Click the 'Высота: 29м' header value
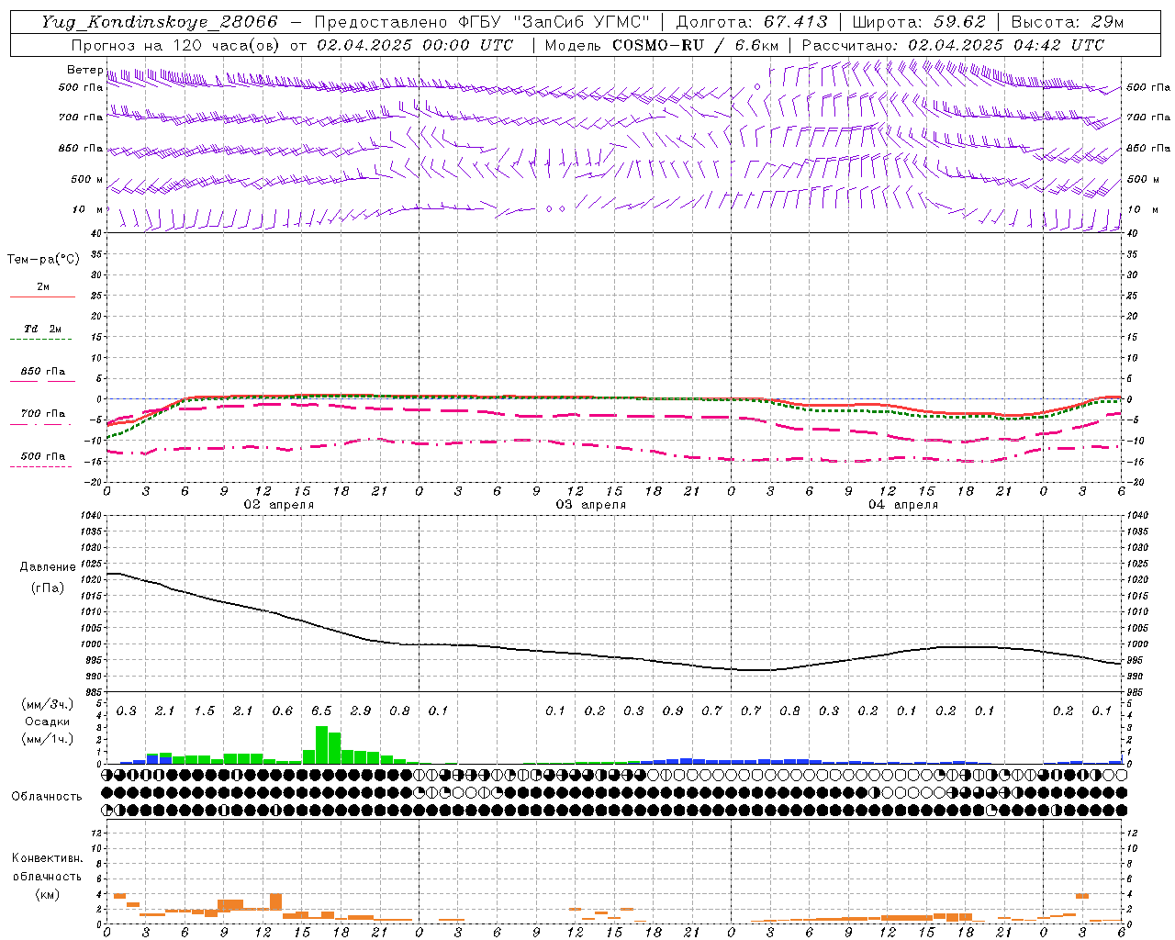Screen dimensions: 1175x940 tap(1068, 22)
